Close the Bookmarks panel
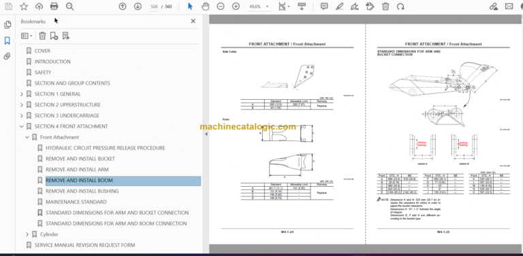 pos(193,21)
